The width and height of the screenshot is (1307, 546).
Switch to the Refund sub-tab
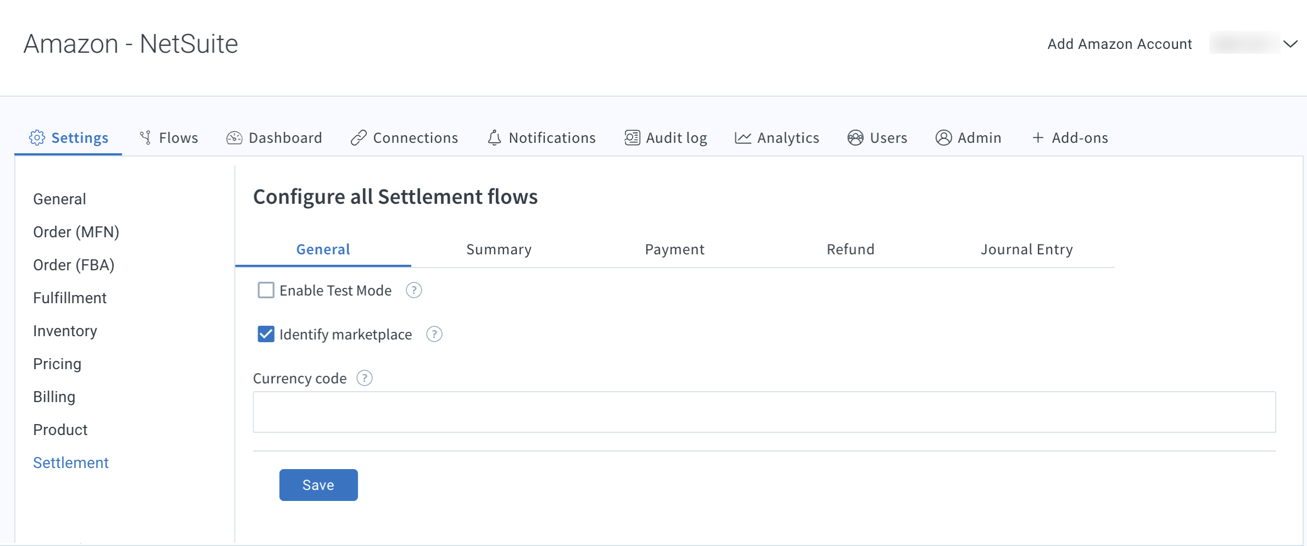point(851,249)
